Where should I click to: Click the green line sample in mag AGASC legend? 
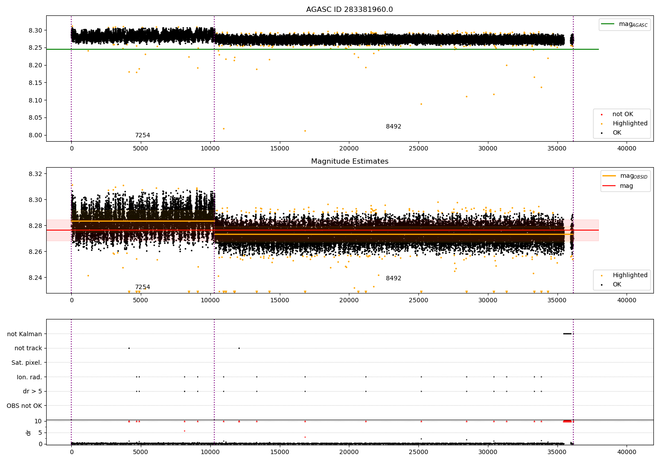pos(608,24)
